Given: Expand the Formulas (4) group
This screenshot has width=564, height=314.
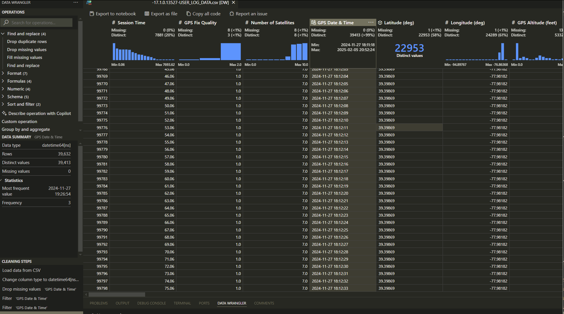Looking at the screenshot, I should click(x=3, y=81).
